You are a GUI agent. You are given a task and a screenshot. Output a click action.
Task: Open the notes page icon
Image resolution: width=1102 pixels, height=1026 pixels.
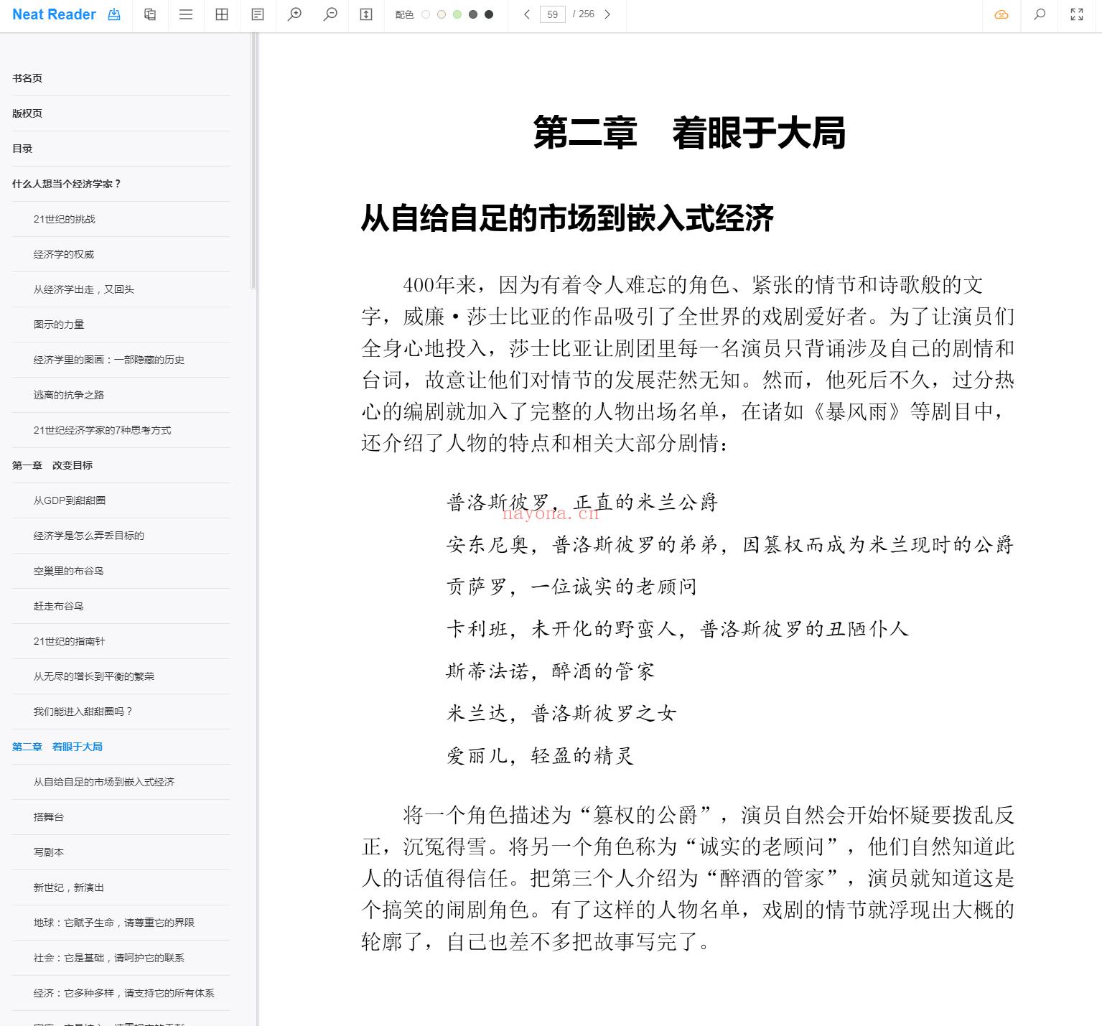click(258, 14)
